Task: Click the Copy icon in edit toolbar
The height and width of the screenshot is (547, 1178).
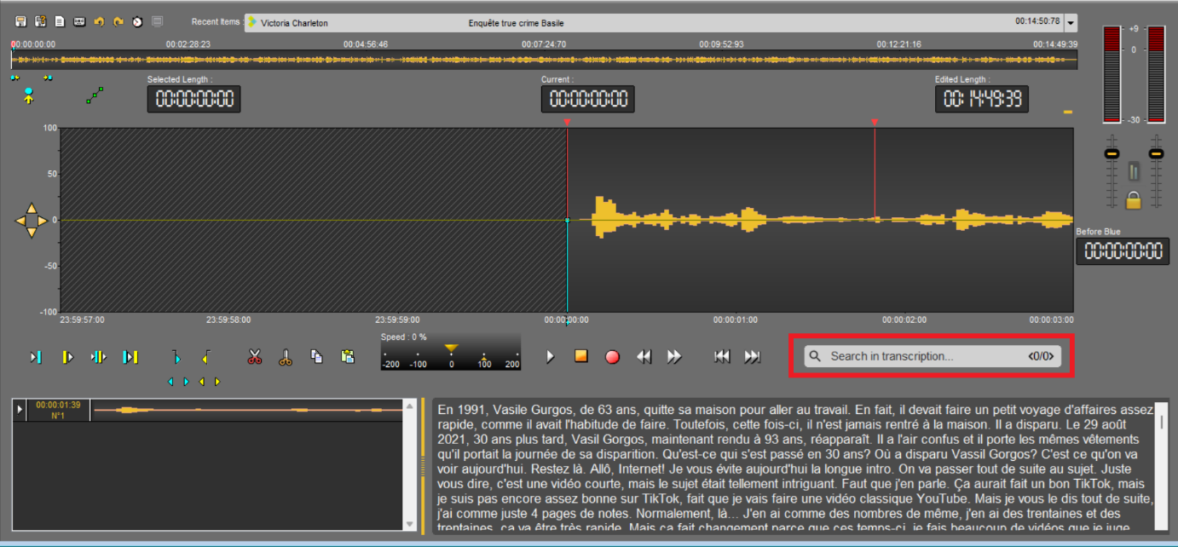Action: point(316,357)
